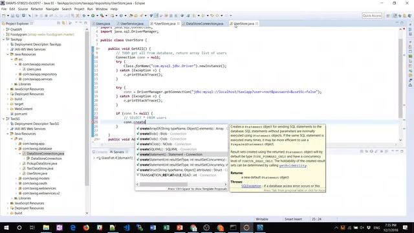The height and width of the screenshot is (233, 414).
Task: Expand the ChatAPI project node
Action: coord(4,29)
